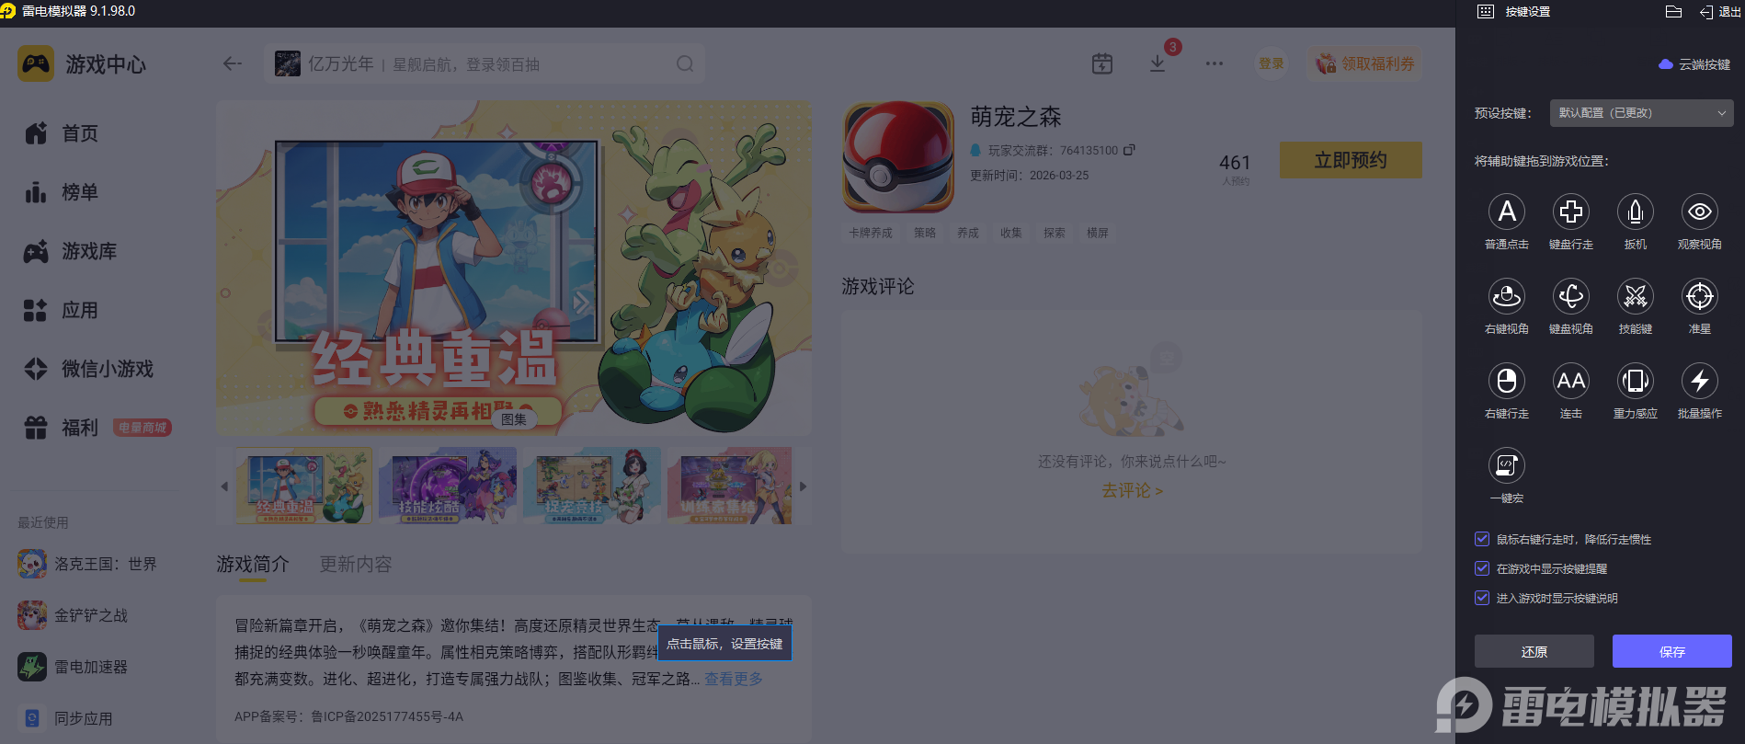The height and width of the screenshot is (744, 1745).
Task: Open the three-dot more menu
Action: coord(1215,63)
